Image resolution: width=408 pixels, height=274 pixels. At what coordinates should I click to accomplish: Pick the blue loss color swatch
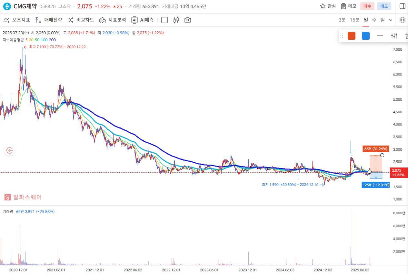pyautogui.click(x=366, y=36)
